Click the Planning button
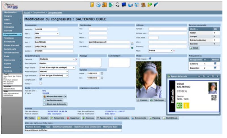 tap(155, 118)
